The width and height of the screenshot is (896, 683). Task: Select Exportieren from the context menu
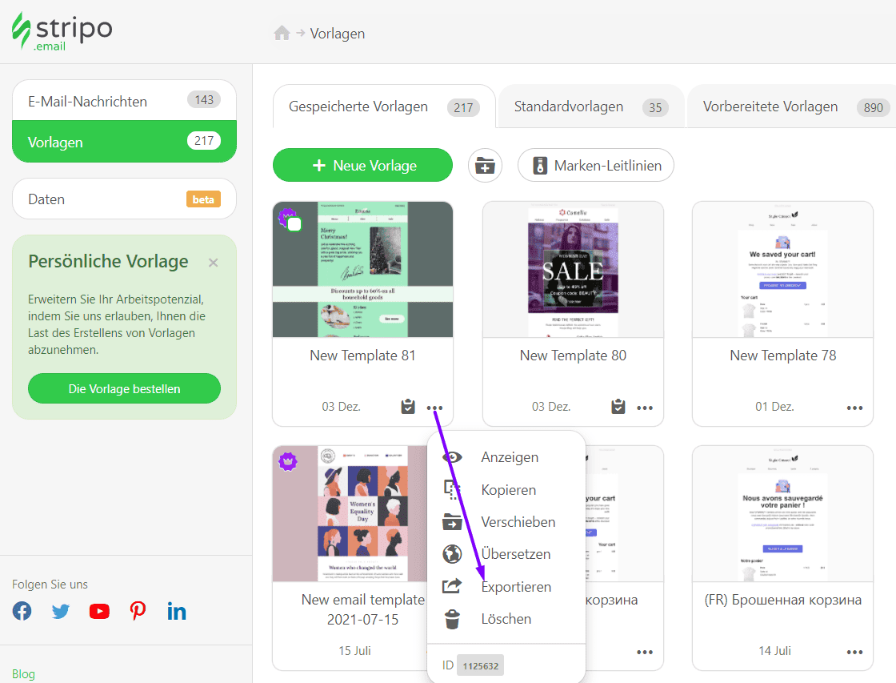point(516,586)
